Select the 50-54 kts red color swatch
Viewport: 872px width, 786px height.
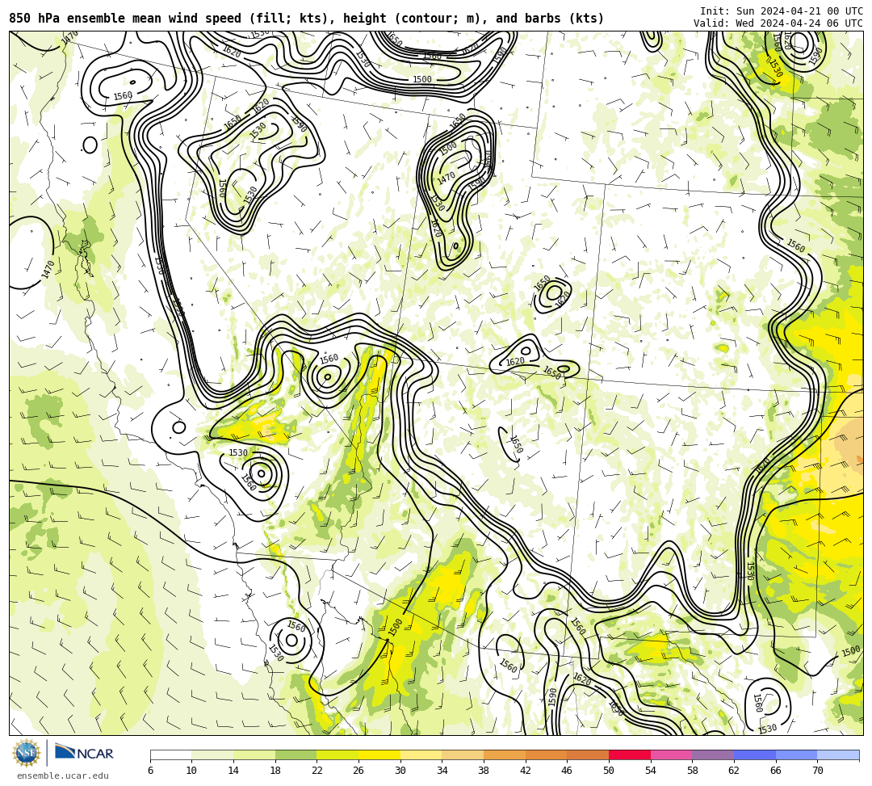[x=630, y=754]
